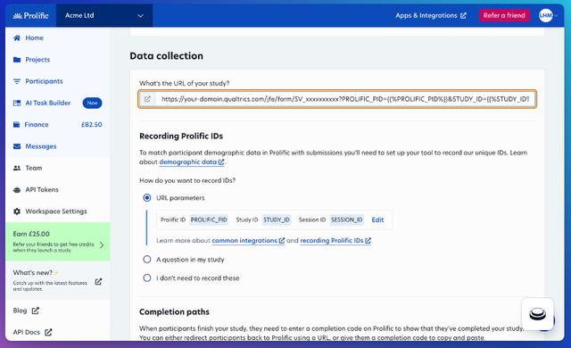Click Workspace Settings gear icon

(x=17, y=211)
